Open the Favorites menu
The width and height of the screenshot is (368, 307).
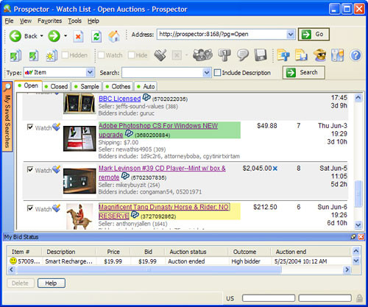(x=49, y=21)
